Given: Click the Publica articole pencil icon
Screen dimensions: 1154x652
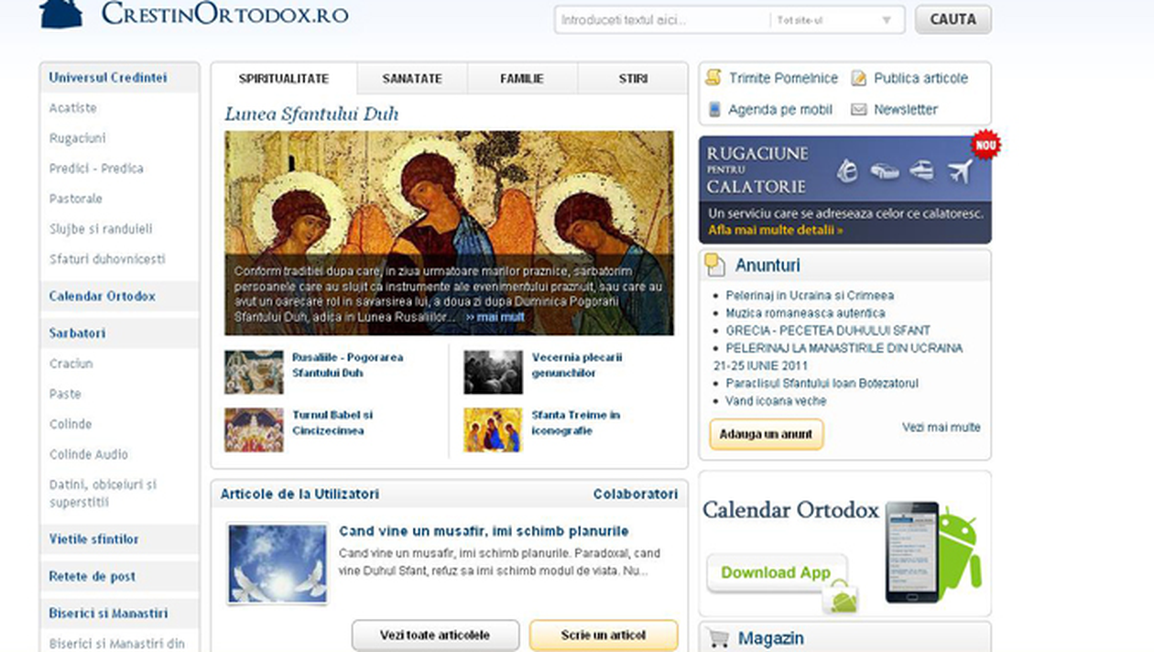Looking at the screenshot, I should click(x=858, y=78).
